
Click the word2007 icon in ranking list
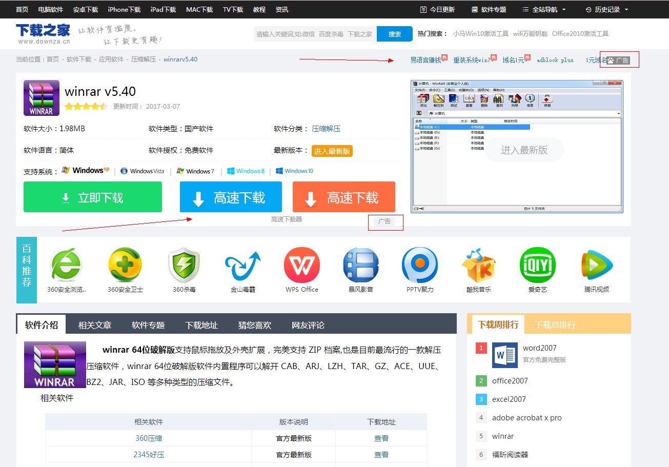tap(505, 355)
